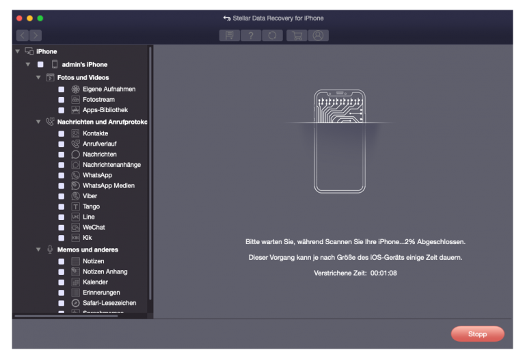Tick the Eigene Aufnahmen checkbox
This screenshot has height=363, width=525.
[x=62, y=90]
